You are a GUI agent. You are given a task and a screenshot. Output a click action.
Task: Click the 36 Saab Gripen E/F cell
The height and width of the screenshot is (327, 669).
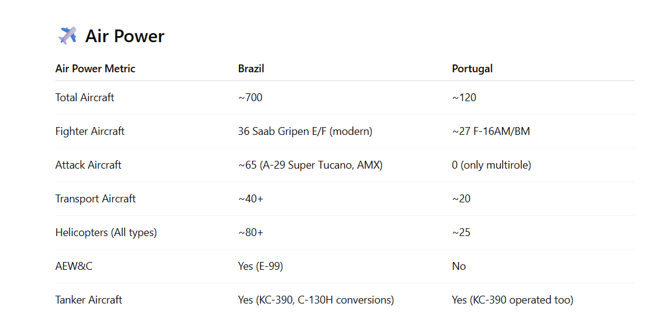(x=305, y=131)
